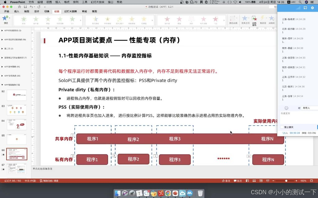Toggle the slide show view icon in the status bar
This screenshot has width=318, height=198.
click(267, 180)
